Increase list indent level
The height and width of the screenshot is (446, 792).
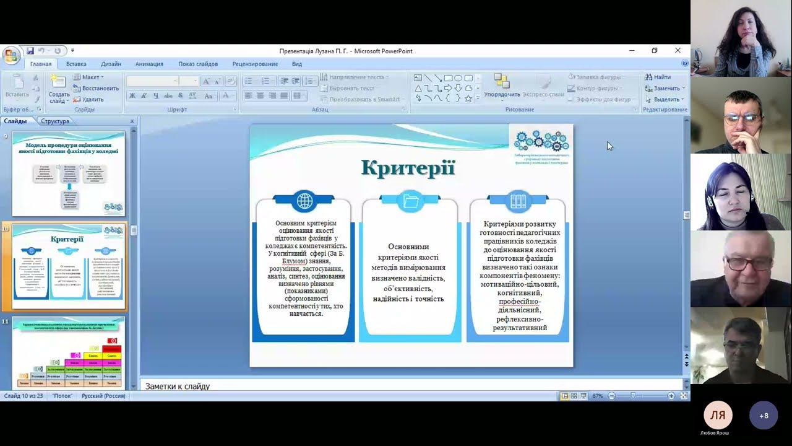pyautogui.click(x=296, y=81)
